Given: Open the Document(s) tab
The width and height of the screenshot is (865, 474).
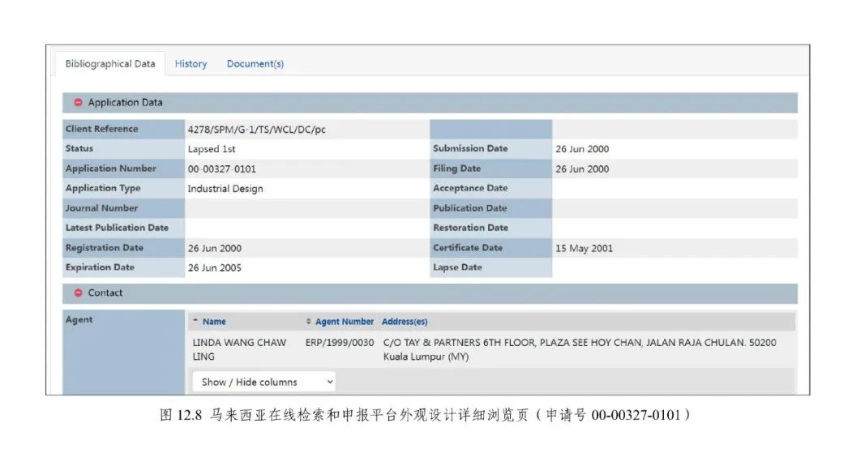Looking at the screenshot, I should 255,64.
